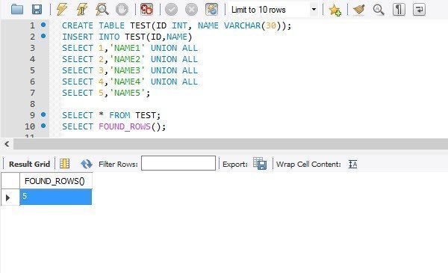Select the result cell containing 5
Screen dimensions: 448x273
pos(56,197)
